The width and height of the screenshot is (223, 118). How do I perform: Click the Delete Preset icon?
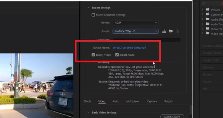pyautogui.click(x=177, y=31)
